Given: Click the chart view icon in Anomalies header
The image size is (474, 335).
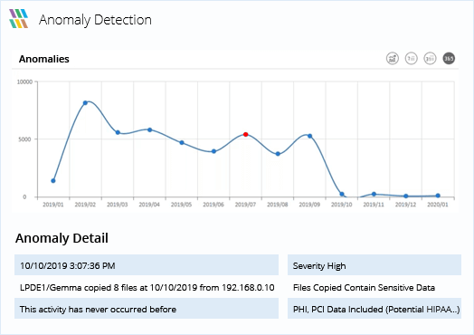Looking at the screenshot, I should [x=393, y=59].
